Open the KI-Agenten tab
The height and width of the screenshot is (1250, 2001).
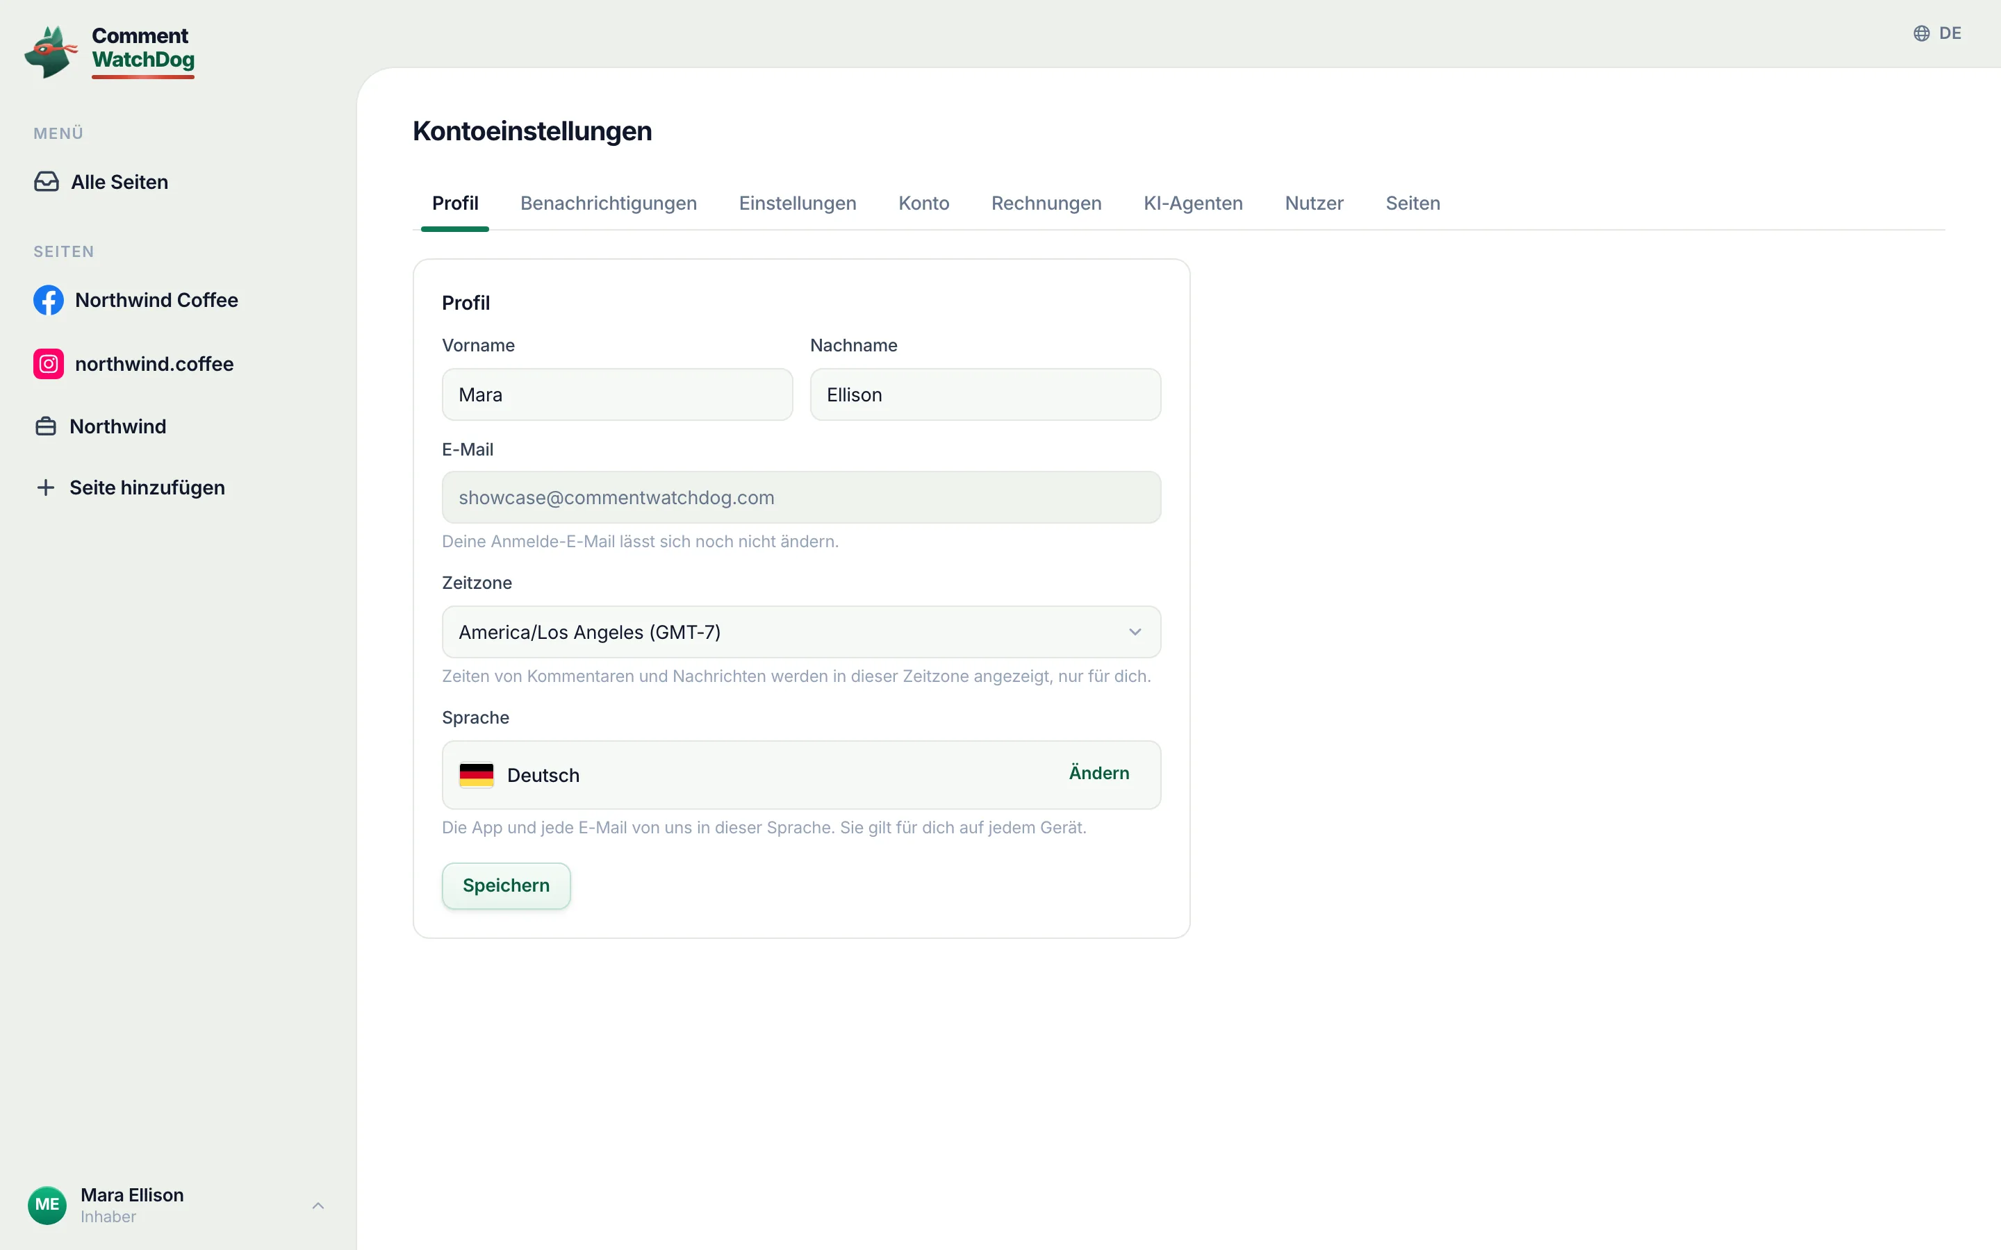coord(1192,203)
